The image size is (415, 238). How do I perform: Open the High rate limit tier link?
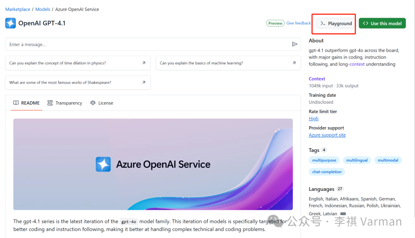(314, 119)
